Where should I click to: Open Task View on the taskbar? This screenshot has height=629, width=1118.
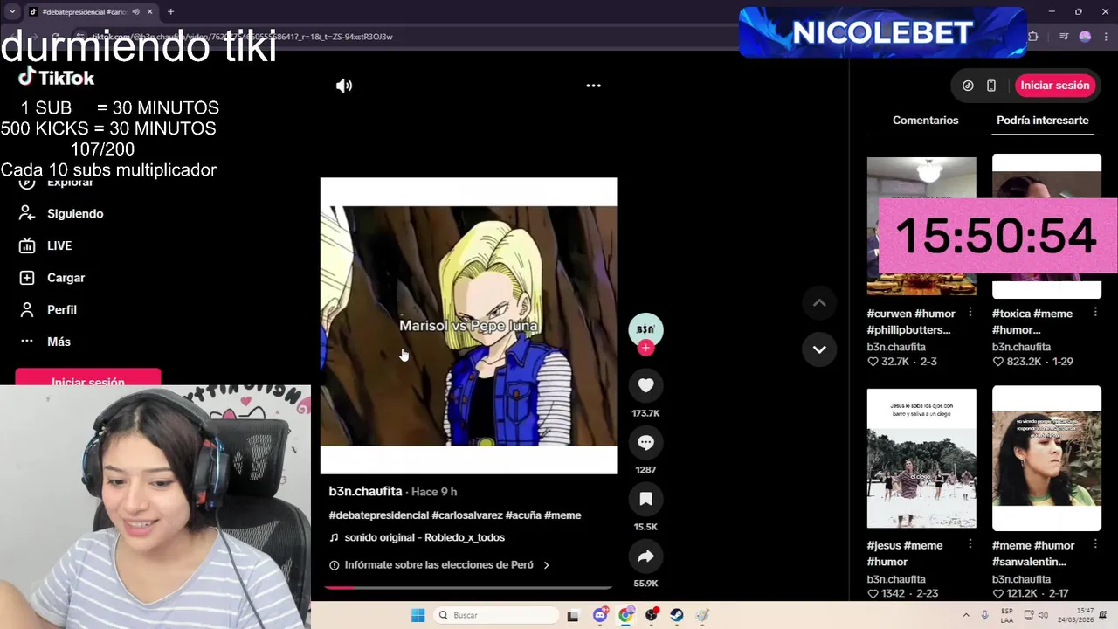573,615
